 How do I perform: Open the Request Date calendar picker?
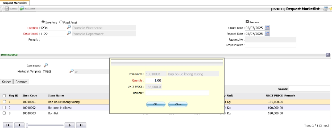(x=267, y=34)
